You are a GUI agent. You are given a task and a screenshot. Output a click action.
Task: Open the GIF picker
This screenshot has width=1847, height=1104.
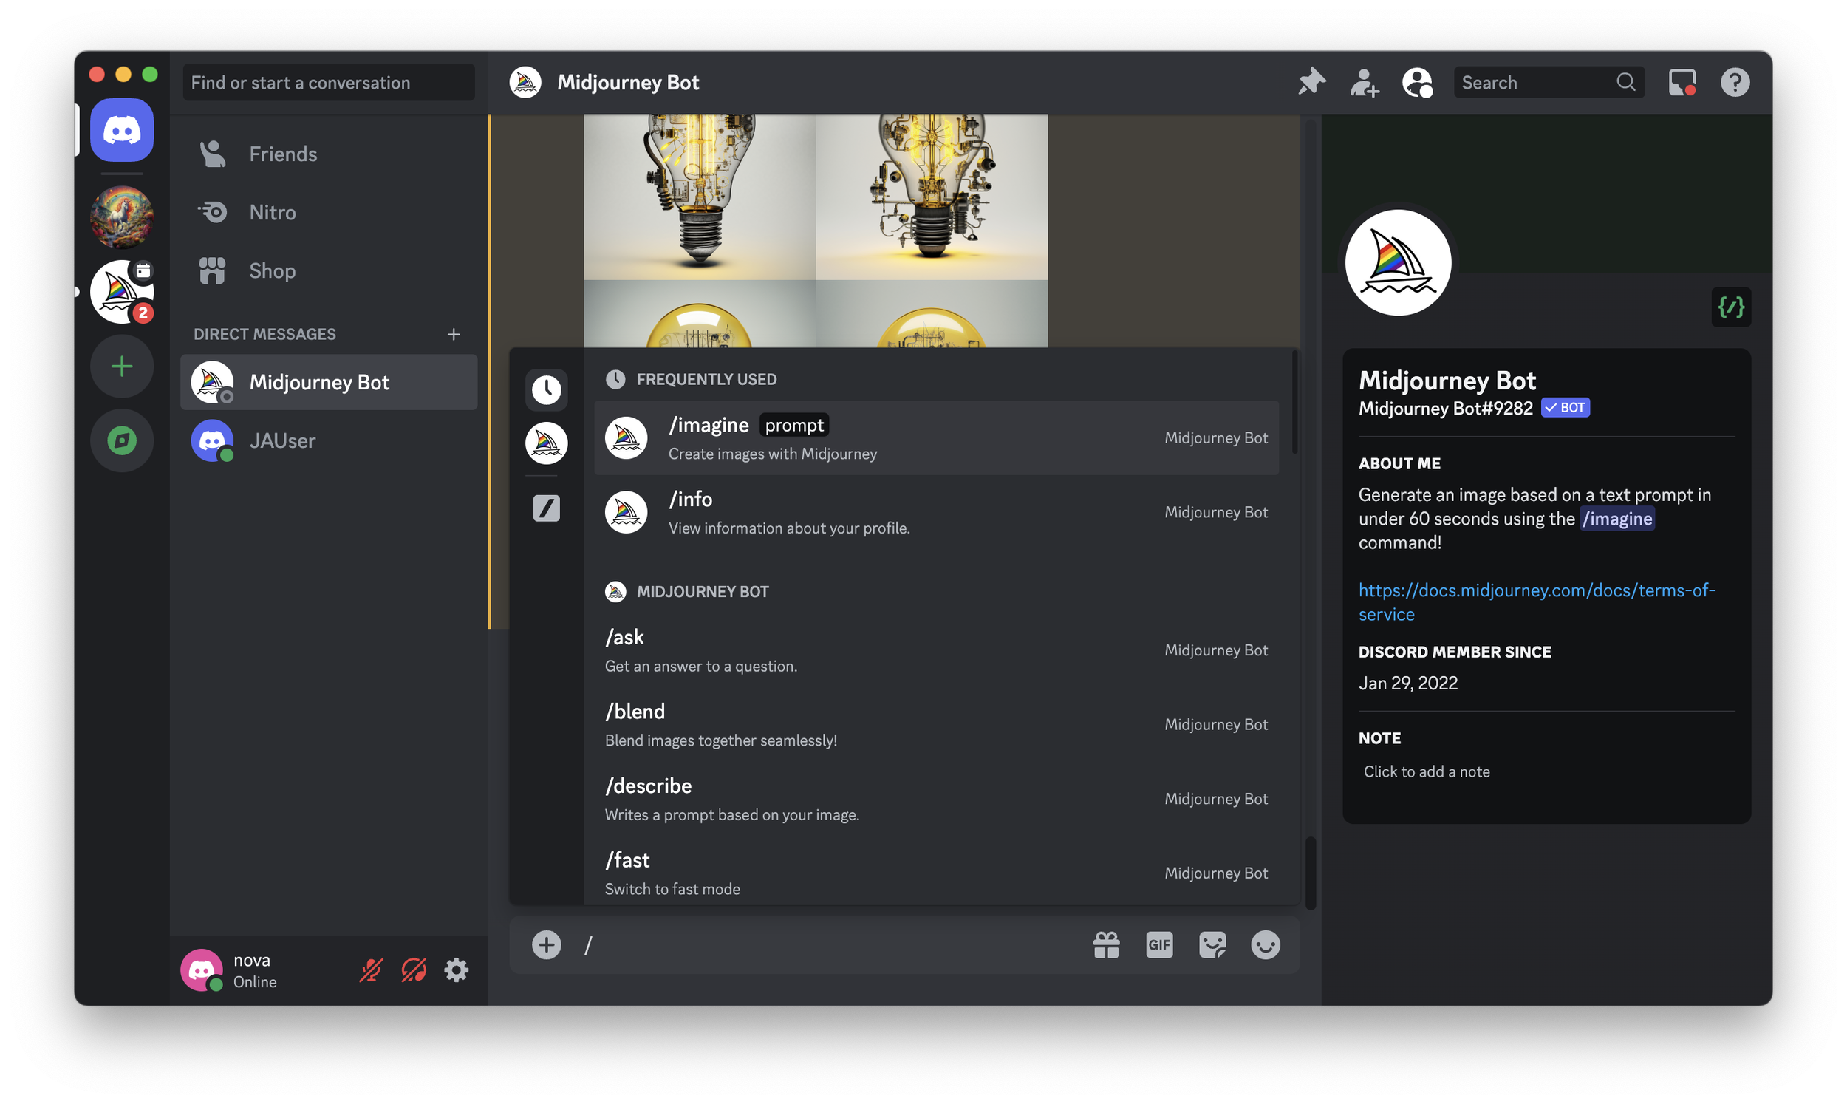click(1159, 945)
